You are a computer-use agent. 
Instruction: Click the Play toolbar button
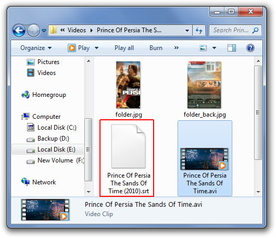79,48
